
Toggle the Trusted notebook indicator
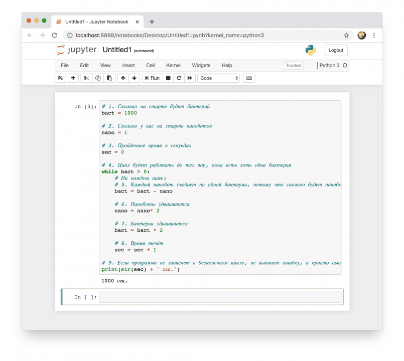coord(293,65)
